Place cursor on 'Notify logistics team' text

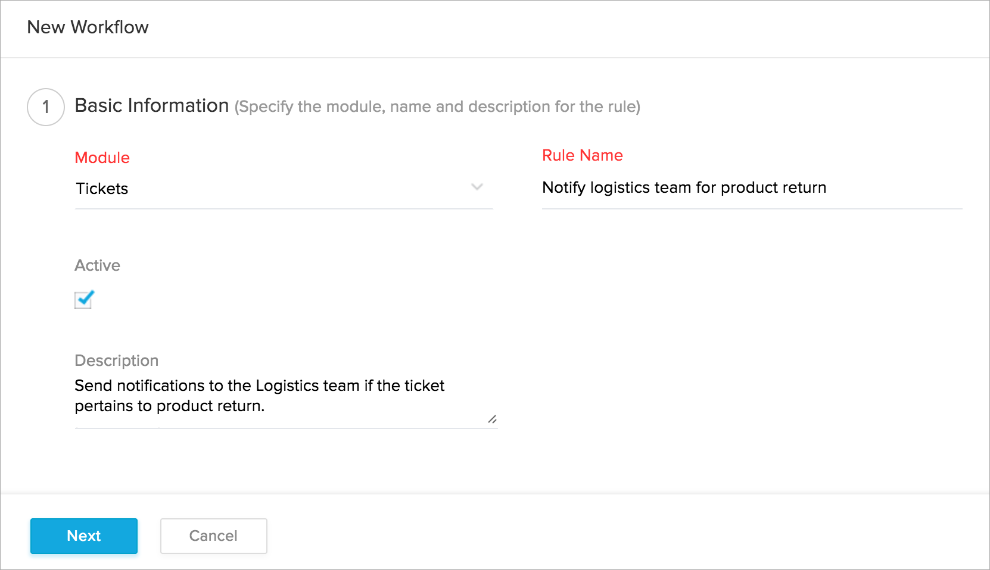coord(616,188)
